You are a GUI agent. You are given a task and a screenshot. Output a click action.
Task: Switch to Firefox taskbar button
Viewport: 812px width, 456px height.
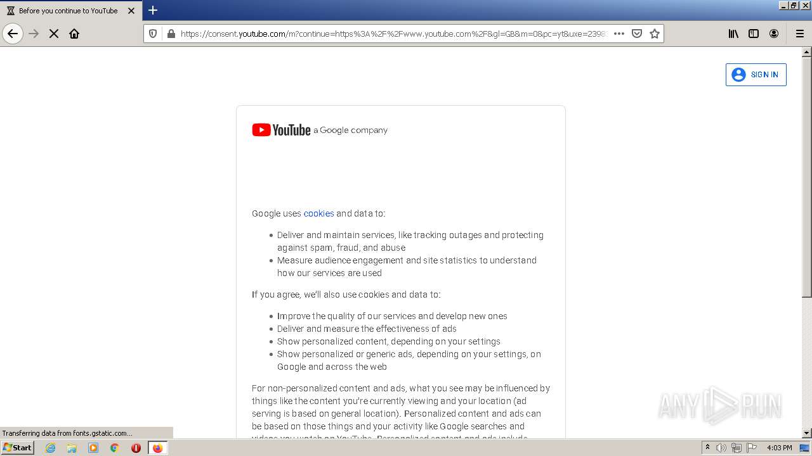click(157, 448)
